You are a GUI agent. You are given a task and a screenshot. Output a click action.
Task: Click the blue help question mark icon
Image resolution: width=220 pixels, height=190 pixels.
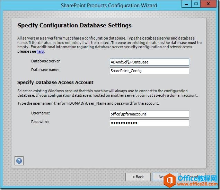19,161
